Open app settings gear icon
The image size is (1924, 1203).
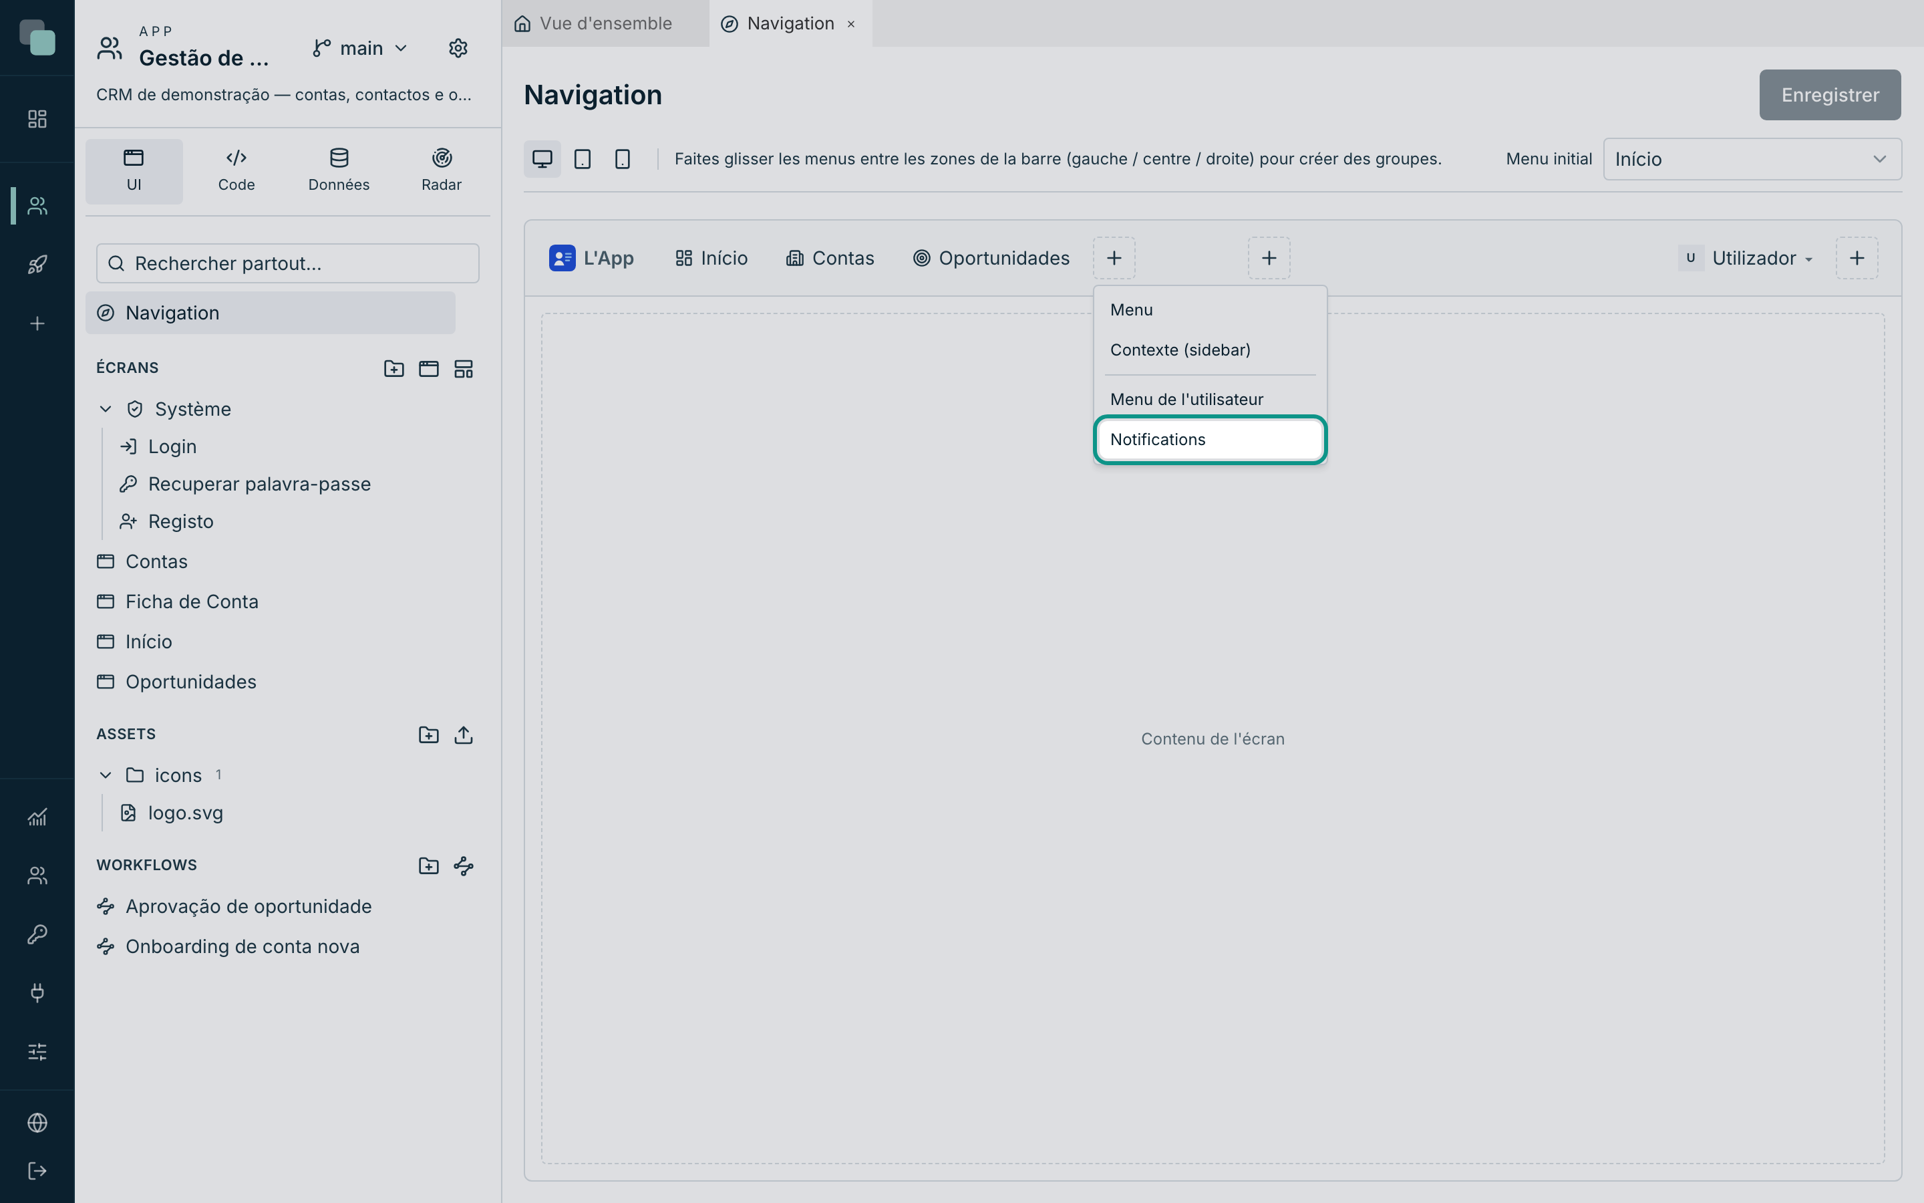point(458,49)
